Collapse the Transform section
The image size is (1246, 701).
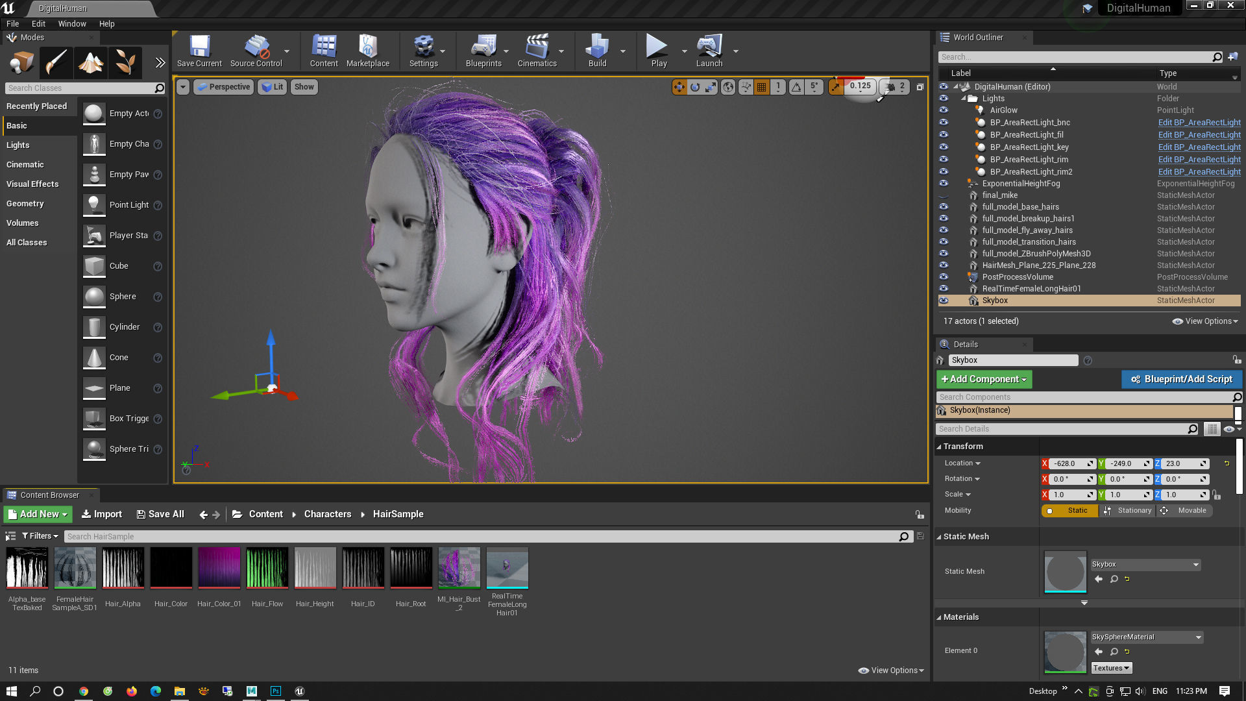tap(938, 447)
